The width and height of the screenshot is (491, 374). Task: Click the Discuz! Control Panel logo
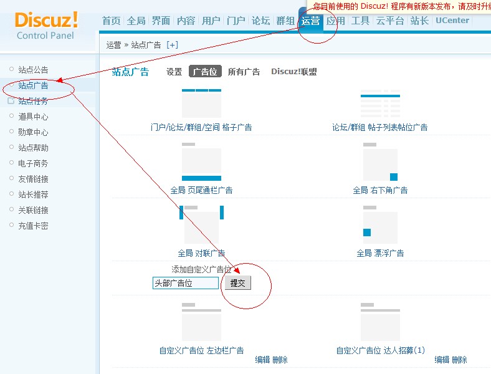coord(46,26)
